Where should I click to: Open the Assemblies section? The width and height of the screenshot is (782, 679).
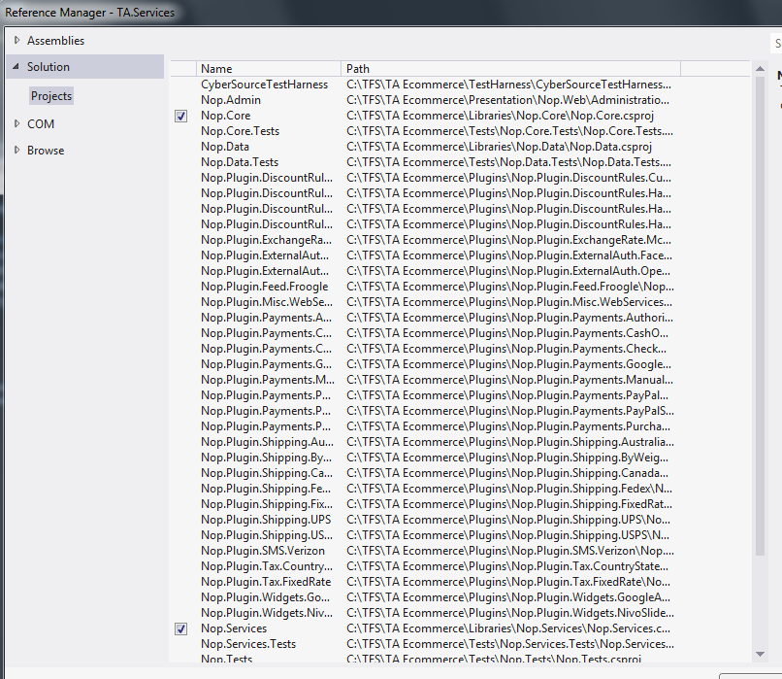click(55, 41)
